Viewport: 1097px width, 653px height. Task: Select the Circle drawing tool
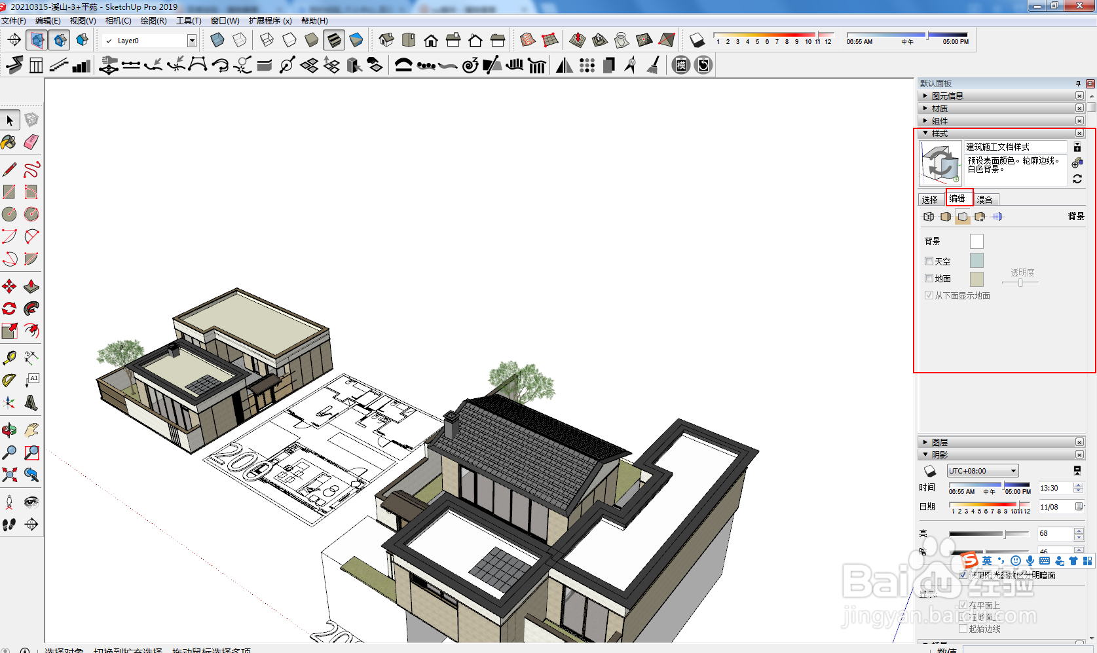click(9, 214)
